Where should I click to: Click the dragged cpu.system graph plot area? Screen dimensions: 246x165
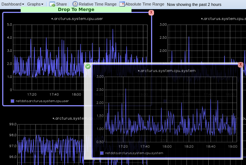(171, 109)
